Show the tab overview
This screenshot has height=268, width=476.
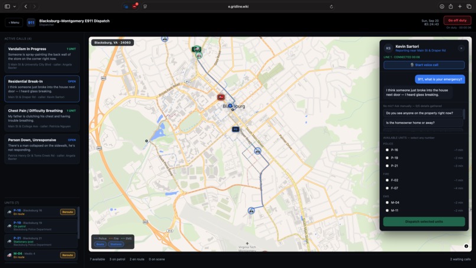pyautogui.click(x=469, y=6)
